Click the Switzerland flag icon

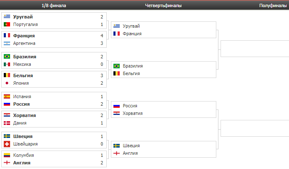tap(7, 144)
